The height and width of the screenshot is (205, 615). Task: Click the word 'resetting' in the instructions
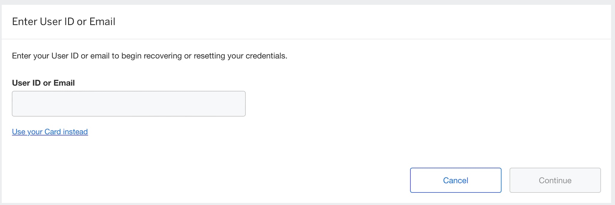click(x=209, y=56)
